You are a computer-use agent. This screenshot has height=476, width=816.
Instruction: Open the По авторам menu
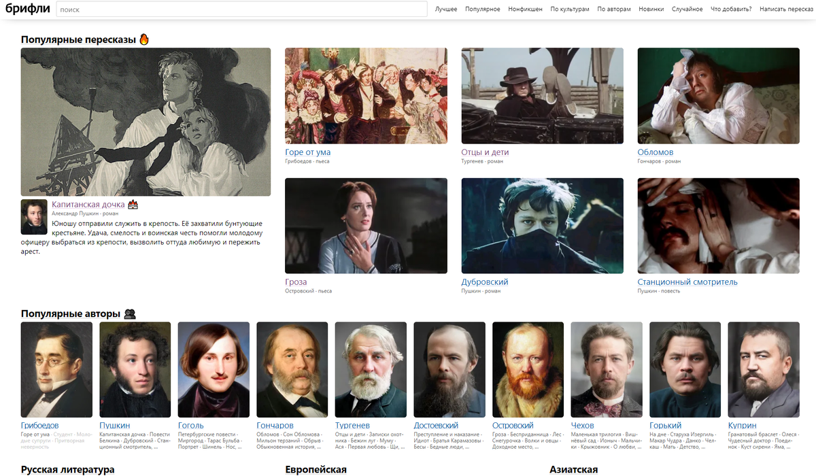coord(614,10)
